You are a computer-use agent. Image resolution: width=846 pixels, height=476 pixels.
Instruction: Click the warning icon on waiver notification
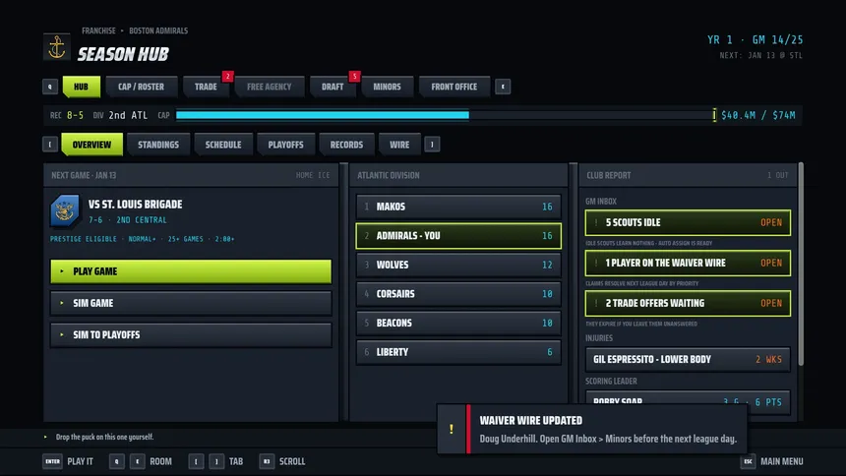coord(452,429)
